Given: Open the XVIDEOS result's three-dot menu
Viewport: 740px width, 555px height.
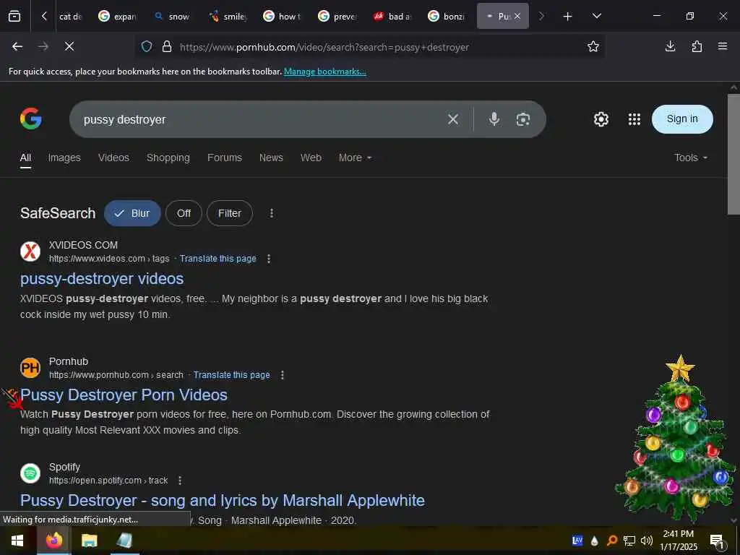Looking at the screenshot, I should (269, 259).
